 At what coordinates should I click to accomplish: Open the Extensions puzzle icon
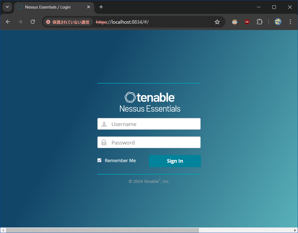pyautogui.click(x=259, y=22)
